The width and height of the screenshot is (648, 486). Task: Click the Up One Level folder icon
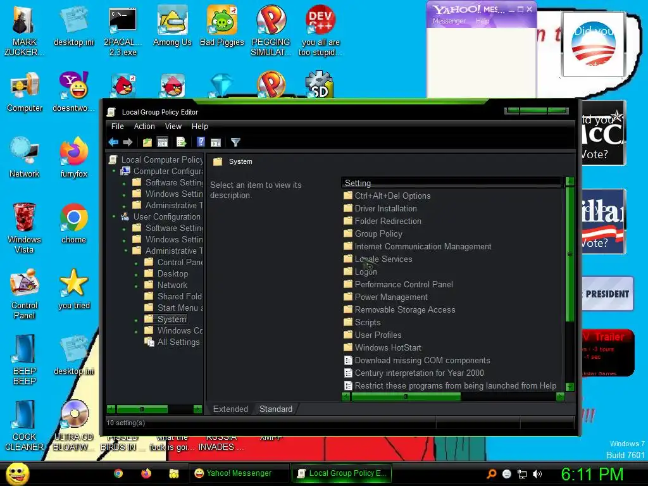click(147, 142)
